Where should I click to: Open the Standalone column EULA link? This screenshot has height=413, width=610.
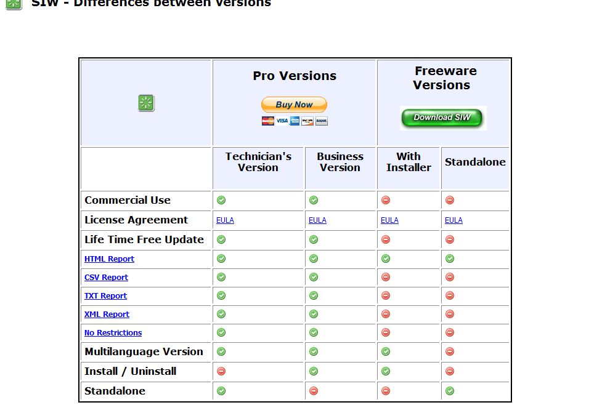click(453, 220)
